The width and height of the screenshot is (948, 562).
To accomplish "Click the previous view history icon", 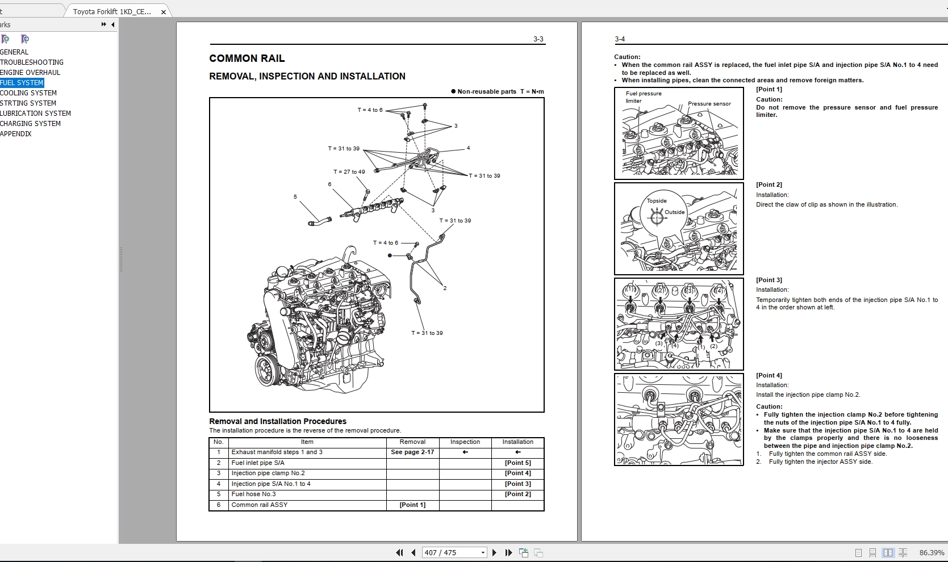I will tap(523, 552).
